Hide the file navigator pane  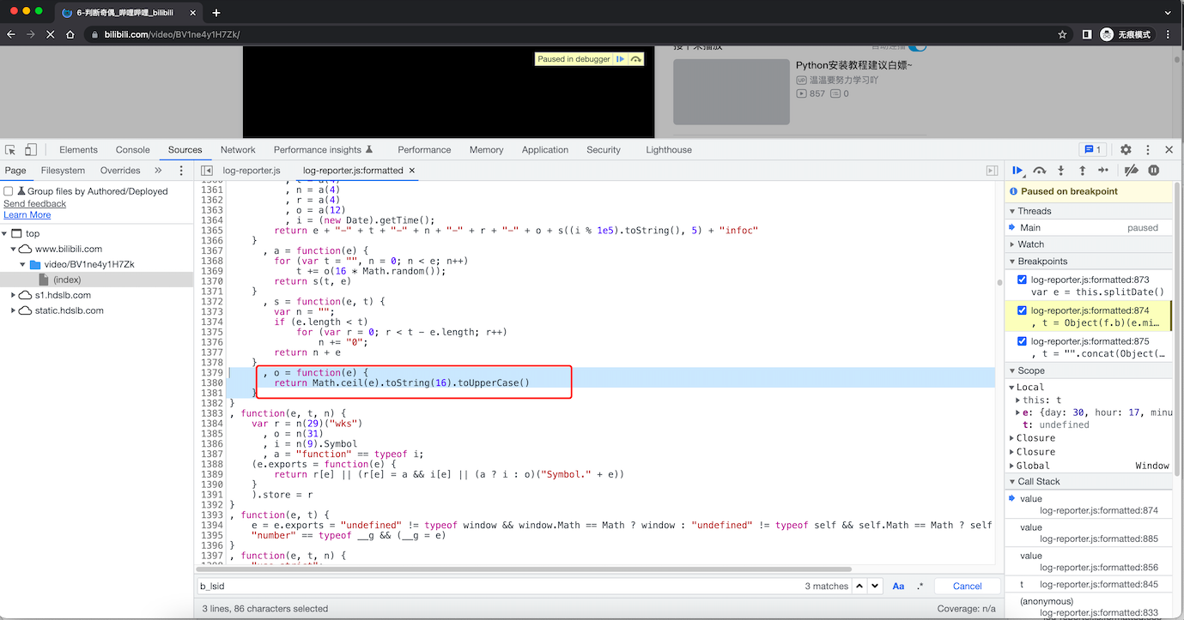pyautogui.click(x=209, y=171)
